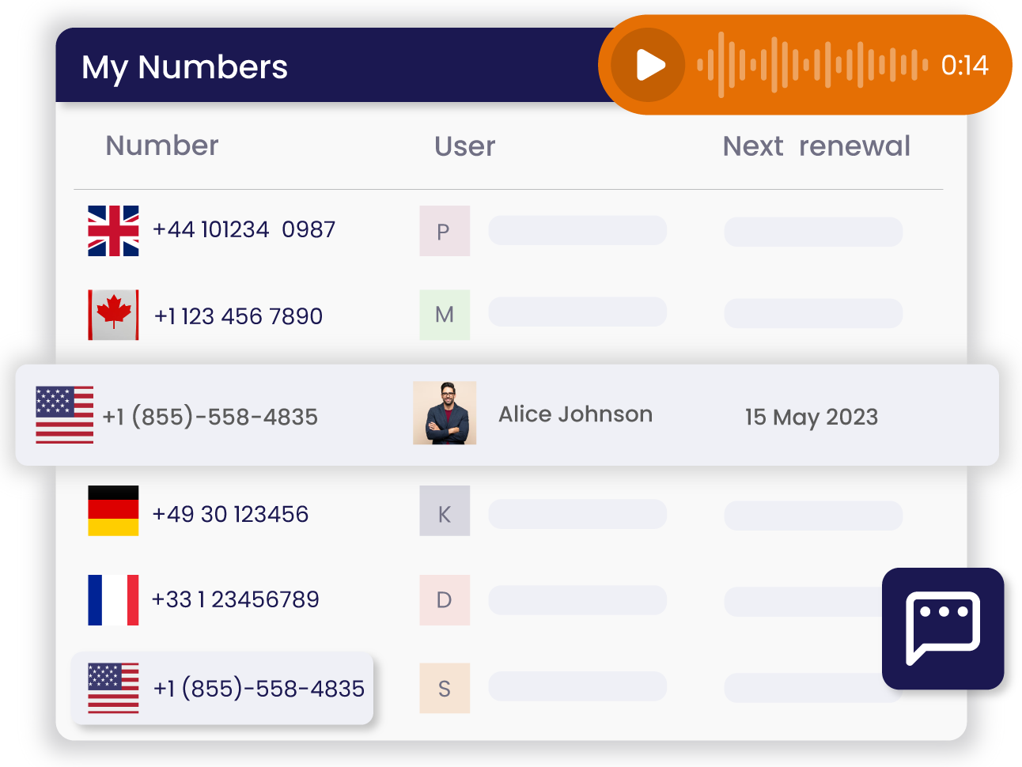Image resolution: width=1022 pixels, height=767 pixels.
Task: Click the UK flag icon
Action: [x=113, y=230]
